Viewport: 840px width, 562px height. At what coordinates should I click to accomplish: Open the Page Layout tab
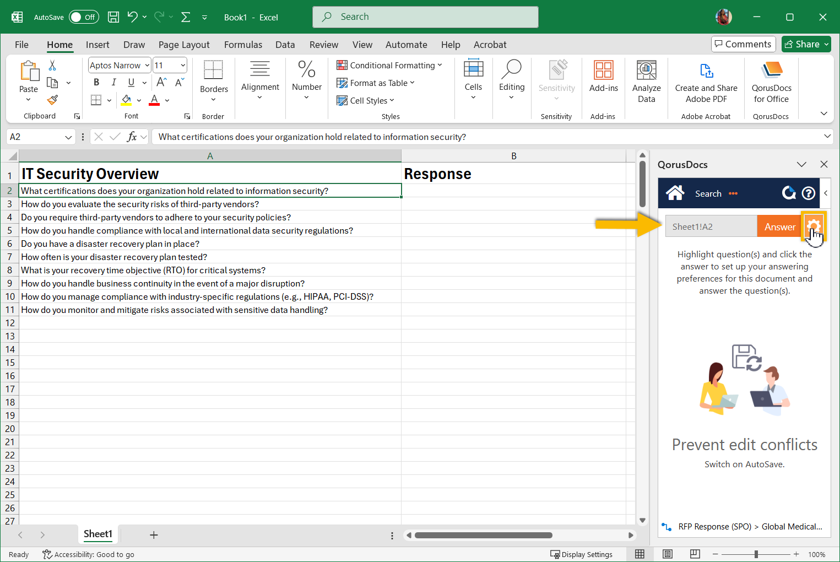click(x=184, y=45)
